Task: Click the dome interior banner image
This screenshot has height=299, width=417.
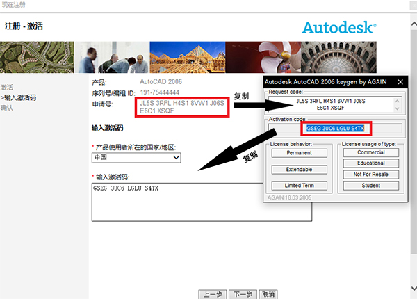Action: click(x=339, y=57)
